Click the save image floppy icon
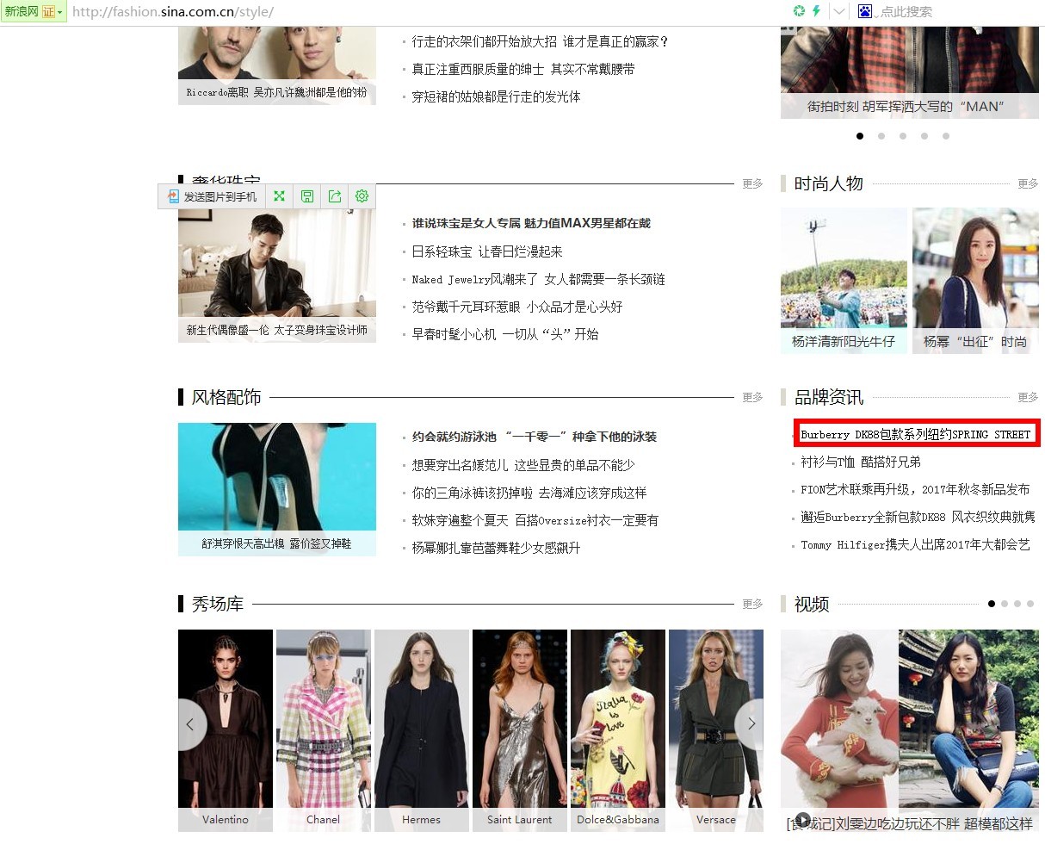The width and height of the screenshot is (1045, 844). tap(306, 196)
